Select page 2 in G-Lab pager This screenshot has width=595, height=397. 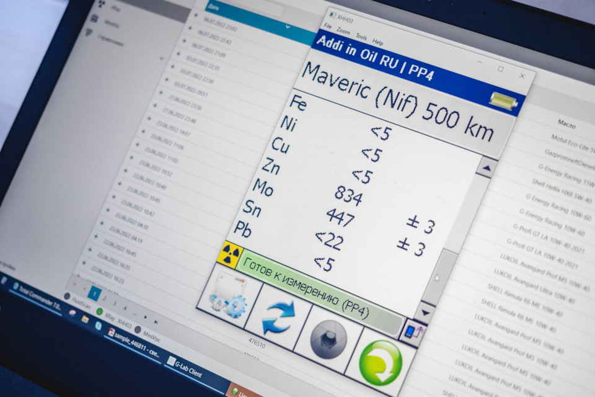(105, 298)
